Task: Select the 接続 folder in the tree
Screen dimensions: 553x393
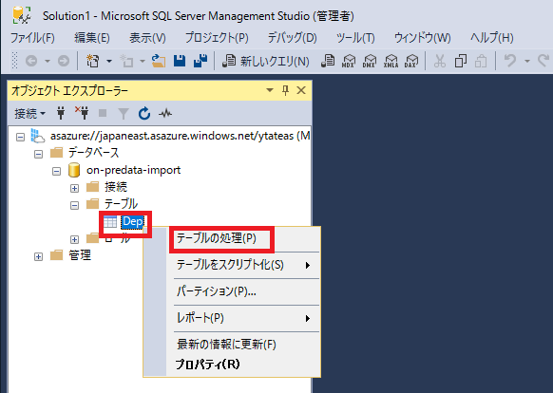Action: click(115, 187)
